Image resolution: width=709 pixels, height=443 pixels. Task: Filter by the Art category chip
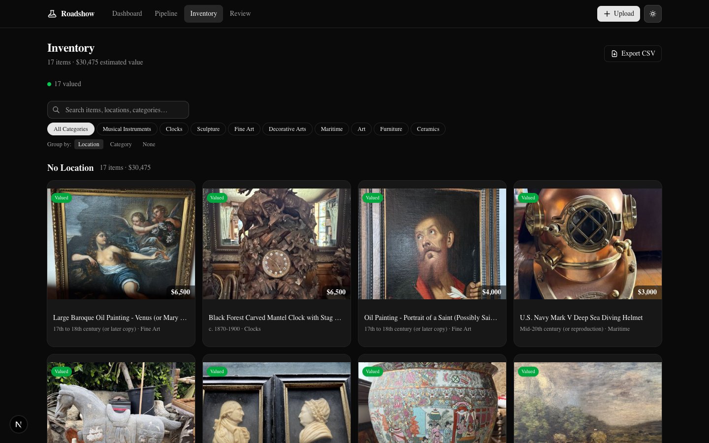(361, 129)
